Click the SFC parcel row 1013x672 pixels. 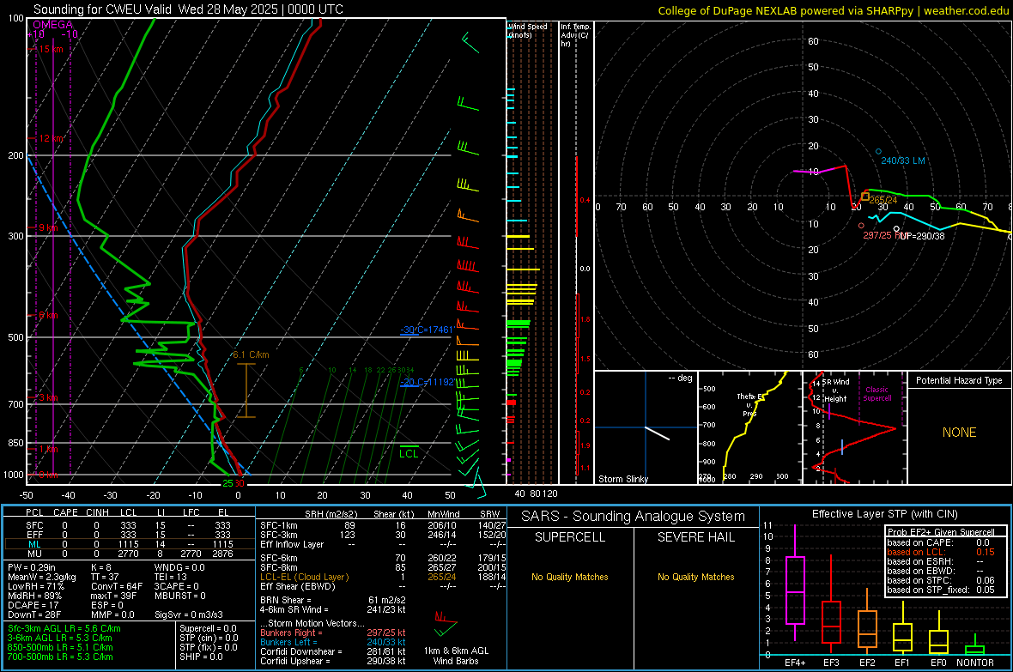click(x=130, y=525)
